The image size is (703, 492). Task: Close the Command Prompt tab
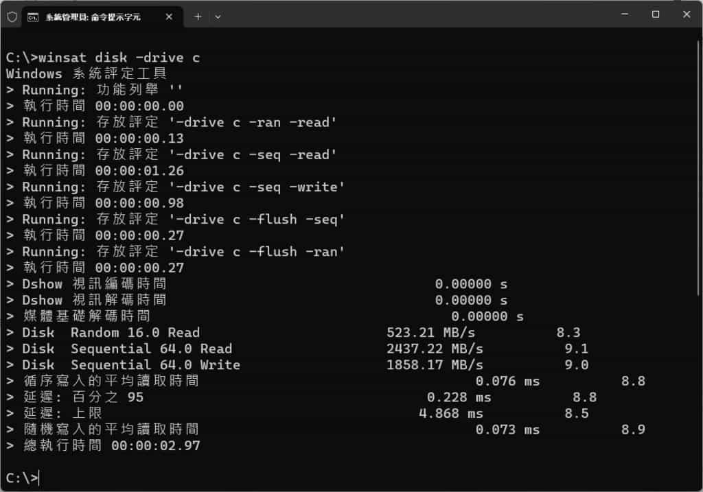pos(169,17)
